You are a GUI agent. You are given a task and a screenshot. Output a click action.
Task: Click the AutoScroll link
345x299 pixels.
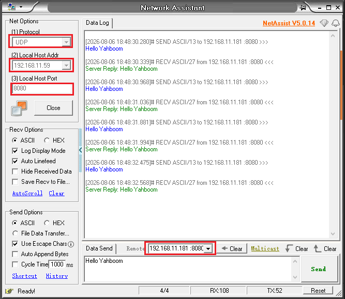coord(27,193)
